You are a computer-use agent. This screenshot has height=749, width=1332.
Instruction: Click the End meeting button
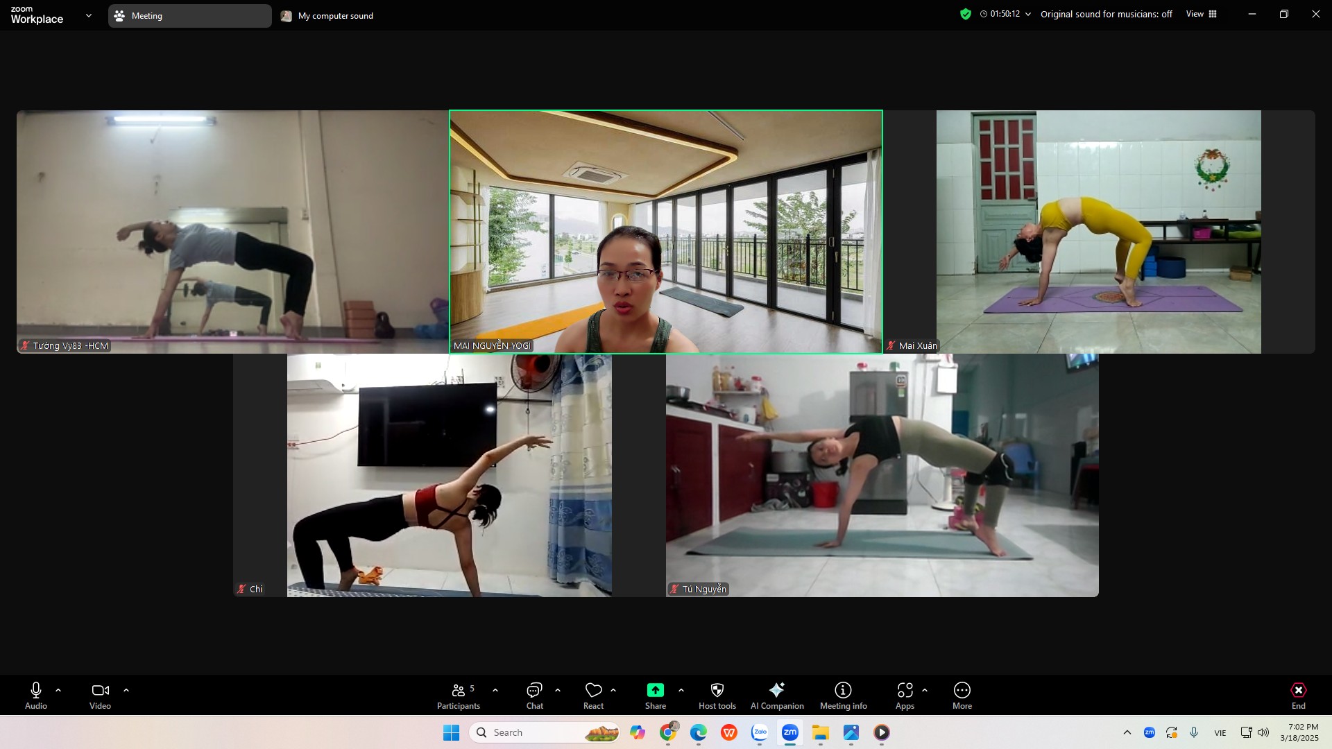[1298, 696]
